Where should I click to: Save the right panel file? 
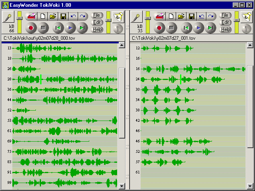(192, 16)
